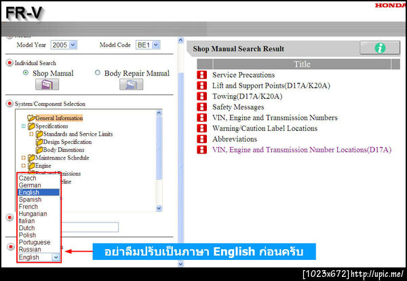Open the Towing(D17A/K20A) link
This screenshot has height=281, width=407.
point(248,96)
